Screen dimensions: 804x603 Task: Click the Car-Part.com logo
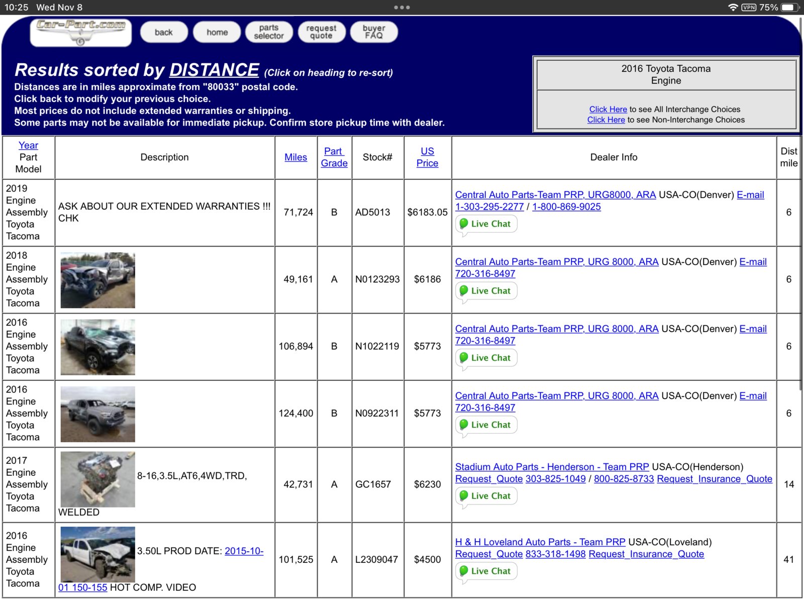coord(81,32)
